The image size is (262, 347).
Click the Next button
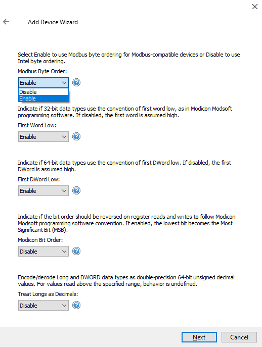pyautogui.click(x=199, y=337)
